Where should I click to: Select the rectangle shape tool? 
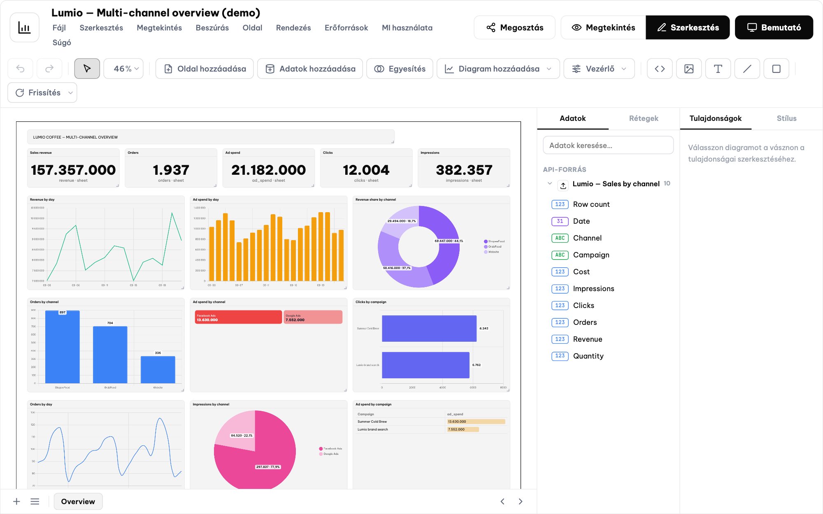pyautogui.click(x=777, y=69)
